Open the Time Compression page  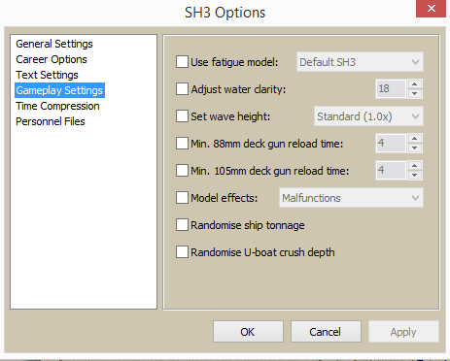click(57, 106)
